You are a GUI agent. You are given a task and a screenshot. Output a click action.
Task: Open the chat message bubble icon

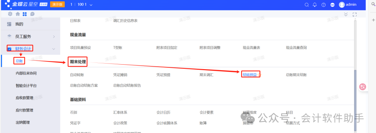[x=32, y=14]
